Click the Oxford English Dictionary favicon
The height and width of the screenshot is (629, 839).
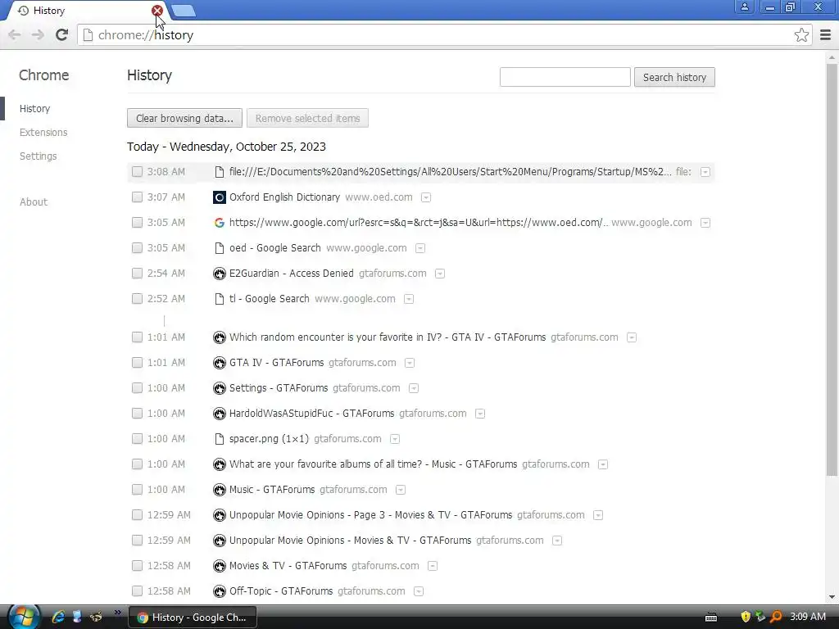(220, 197)
